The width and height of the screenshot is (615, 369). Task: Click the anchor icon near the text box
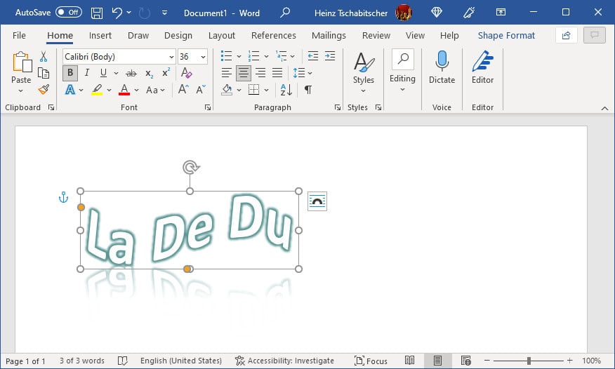[63, 197]
